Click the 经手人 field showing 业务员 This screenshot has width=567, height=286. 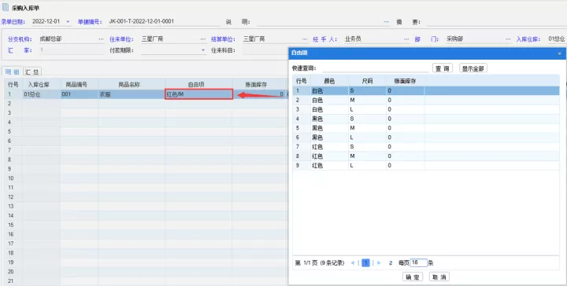point(373,39)
